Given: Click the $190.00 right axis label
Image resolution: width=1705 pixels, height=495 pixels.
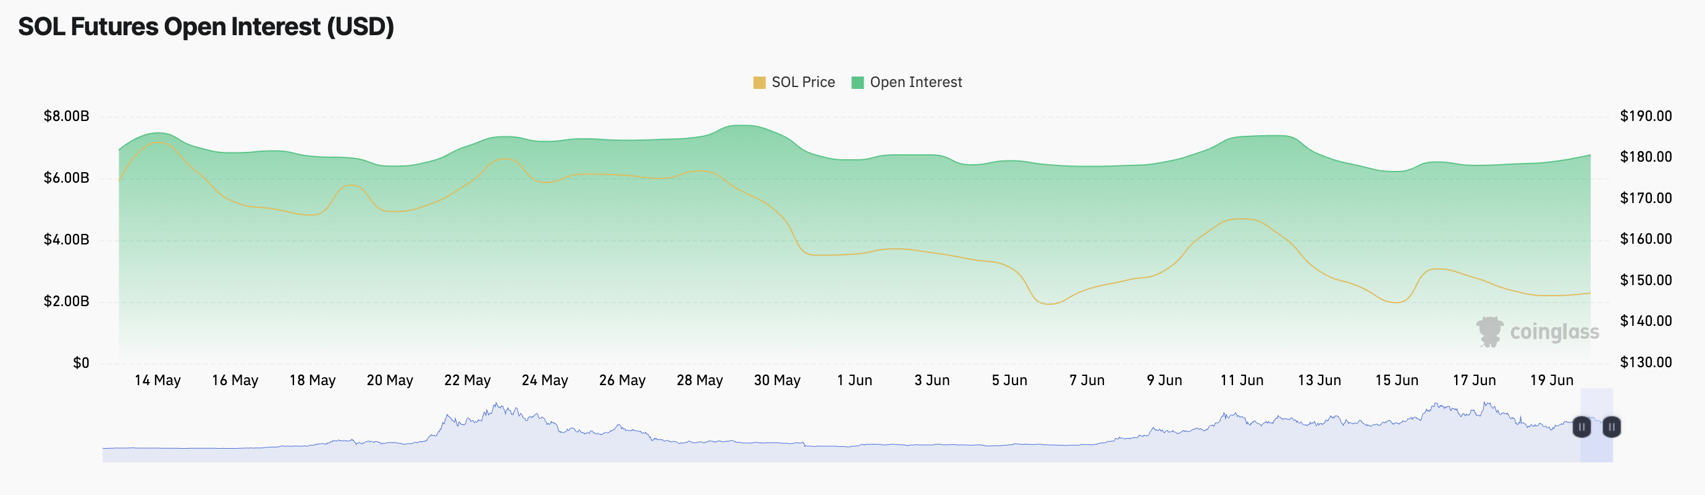Looking at the screenshot, I should 1646,116.
